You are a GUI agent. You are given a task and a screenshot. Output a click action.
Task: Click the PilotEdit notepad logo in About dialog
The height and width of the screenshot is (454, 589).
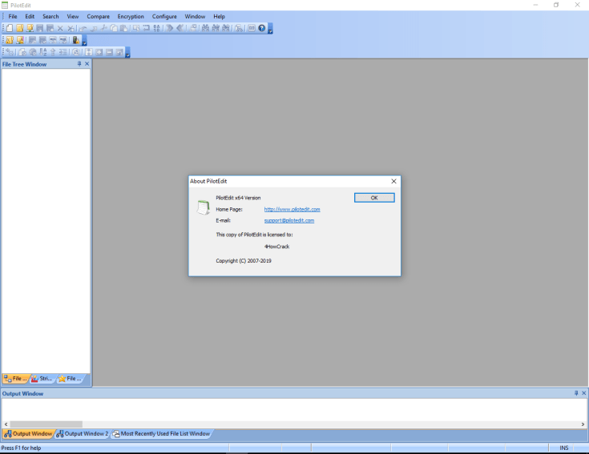click(x=204, y=207)
